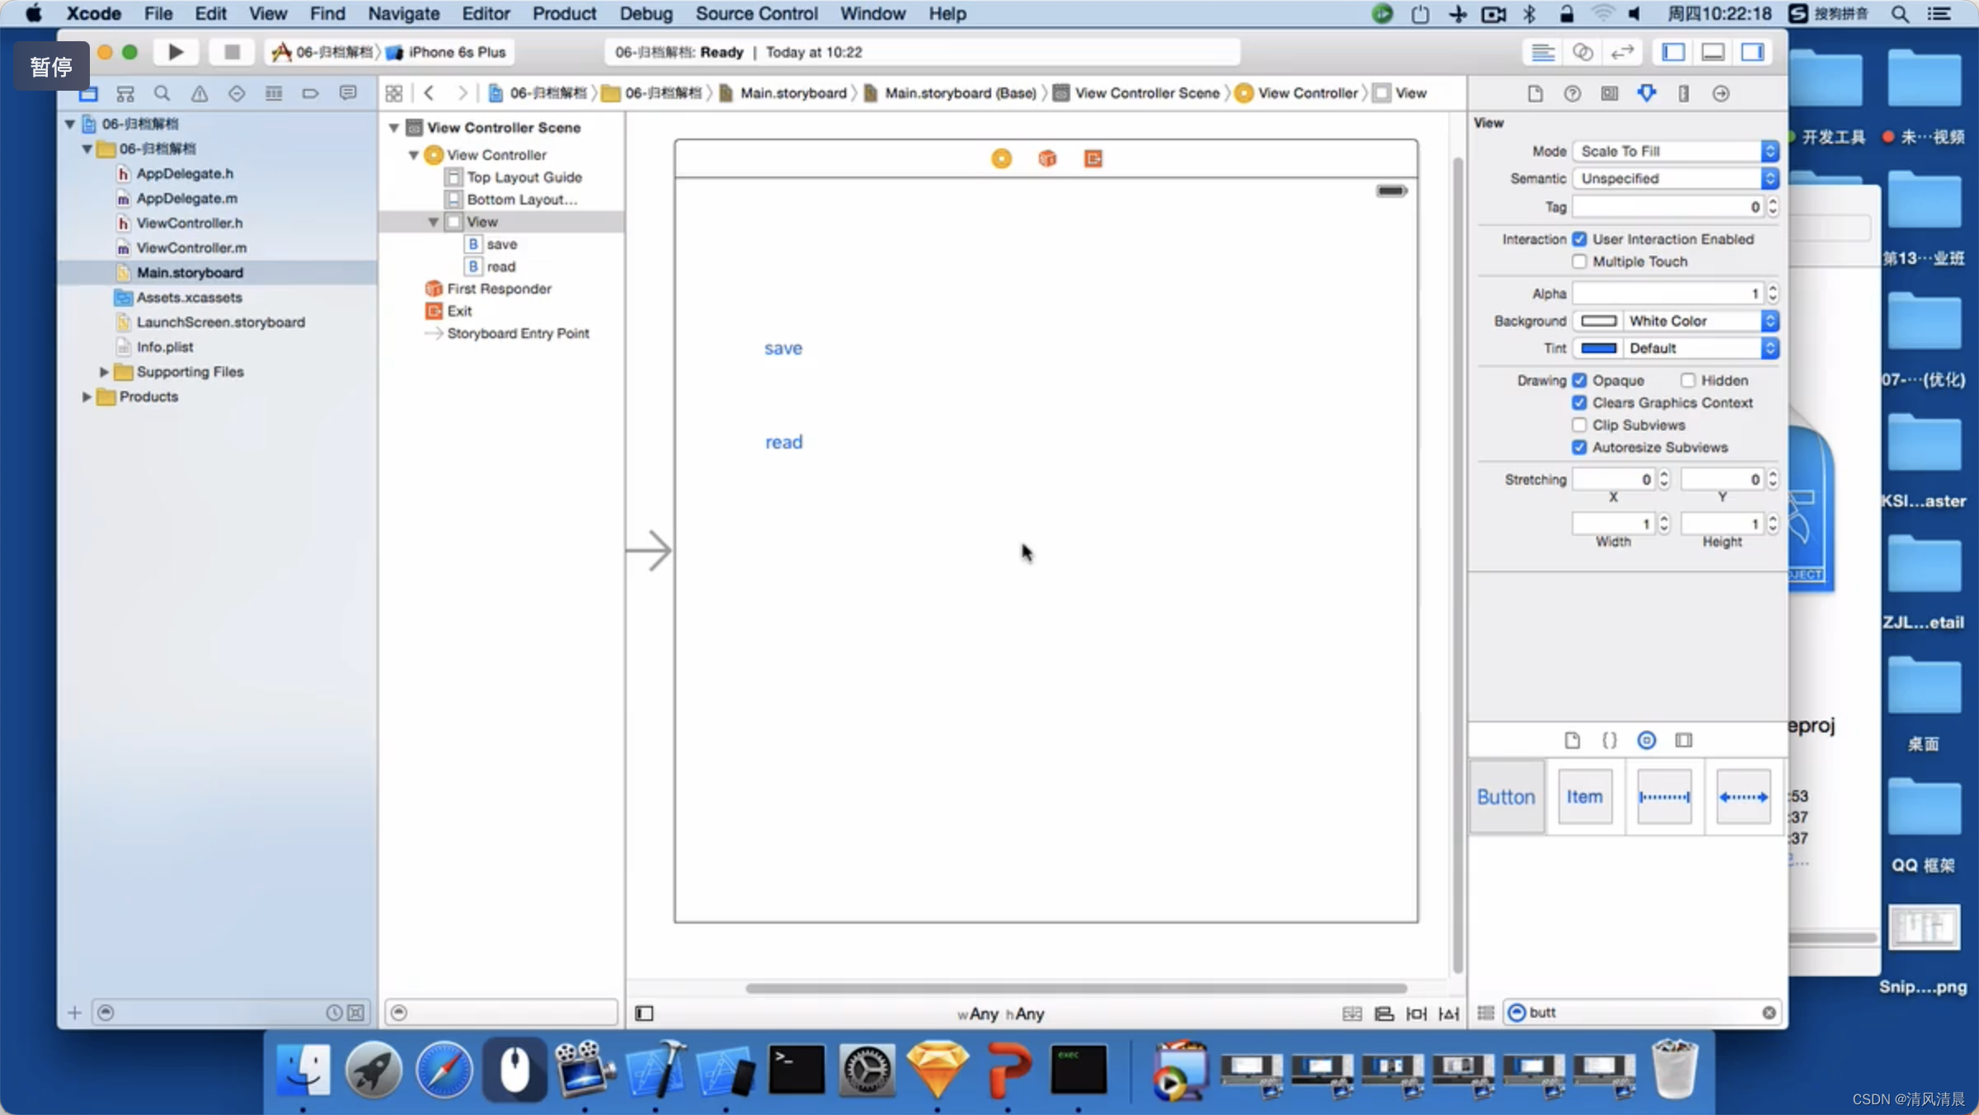Click the save button in canvas

tap(783, 346)
